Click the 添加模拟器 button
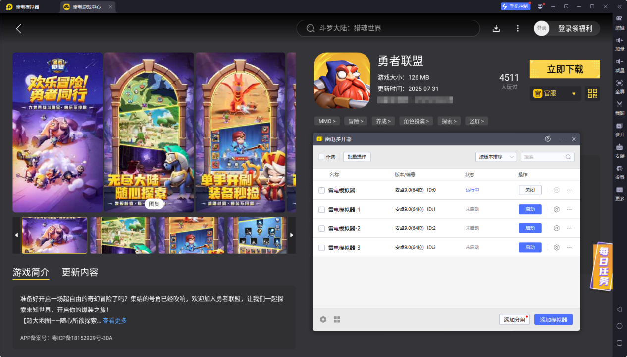 [553, 320]
